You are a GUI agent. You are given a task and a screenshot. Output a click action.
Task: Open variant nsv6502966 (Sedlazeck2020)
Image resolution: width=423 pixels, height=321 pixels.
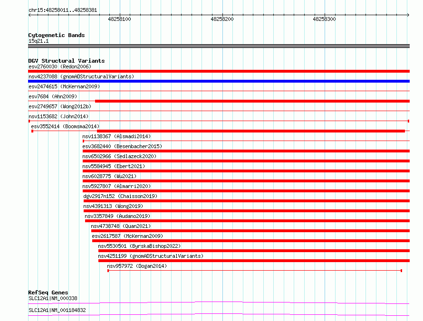119,156
